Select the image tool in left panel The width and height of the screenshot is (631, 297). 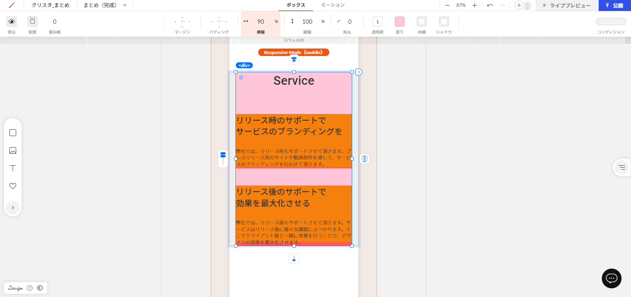point(13,151)
